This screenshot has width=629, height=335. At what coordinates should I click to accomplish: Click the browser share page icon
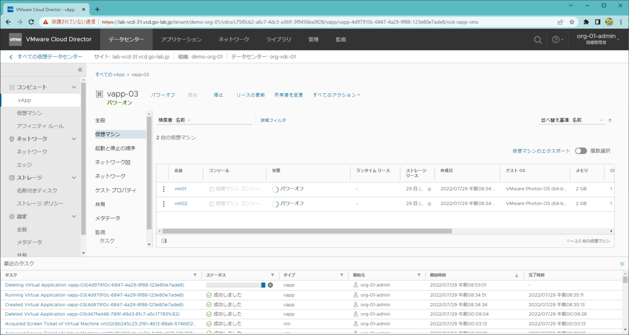click(560, 22)
